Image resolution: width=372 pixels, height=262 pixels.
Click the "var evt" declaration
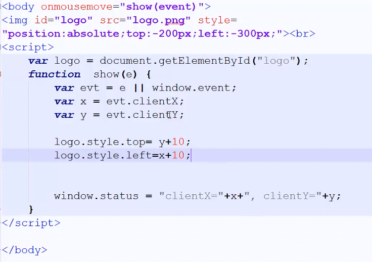tap(77, 88)
